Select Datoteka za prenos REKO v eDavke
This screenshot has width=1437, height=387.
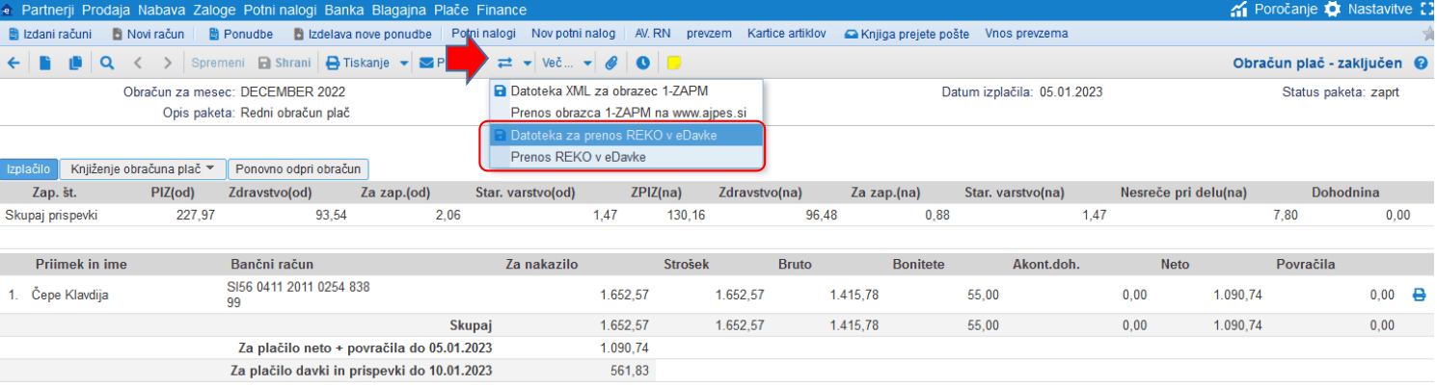click(x=613, y=136)
